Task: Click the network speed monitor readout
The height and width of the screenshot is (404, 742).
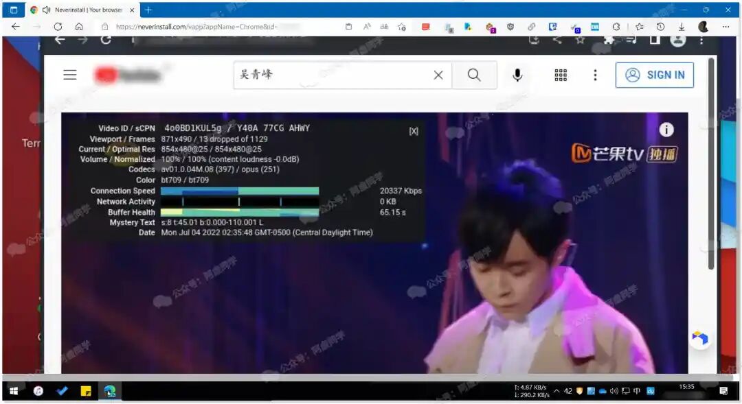Action: (x=532, y=391)
